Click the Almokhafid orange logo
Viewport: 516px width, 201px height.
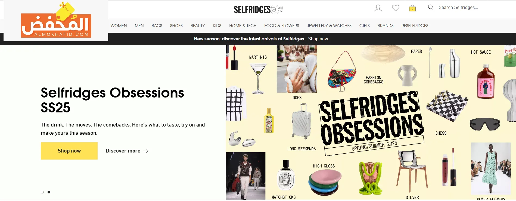coord(56,21)
